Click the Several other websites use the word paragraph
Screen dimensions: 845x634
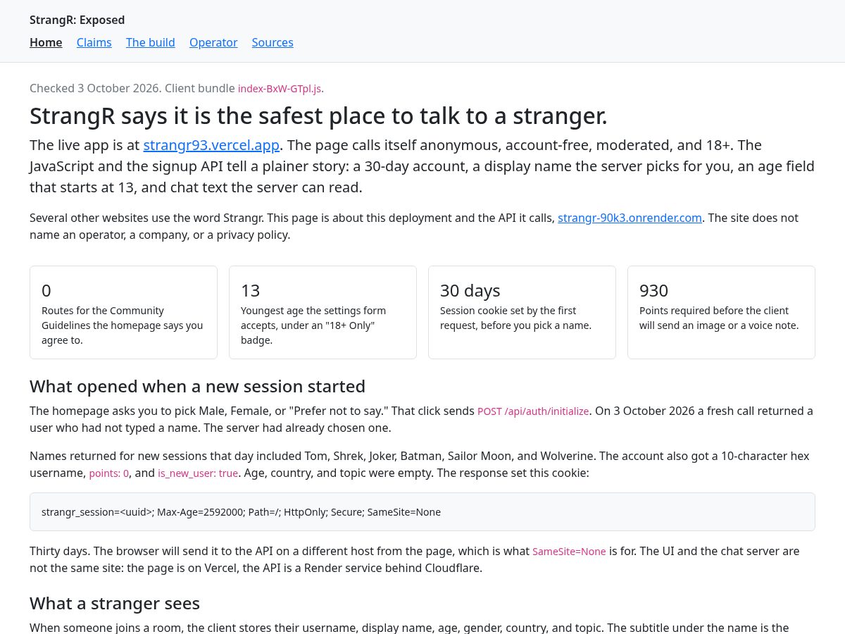(423, 226)
